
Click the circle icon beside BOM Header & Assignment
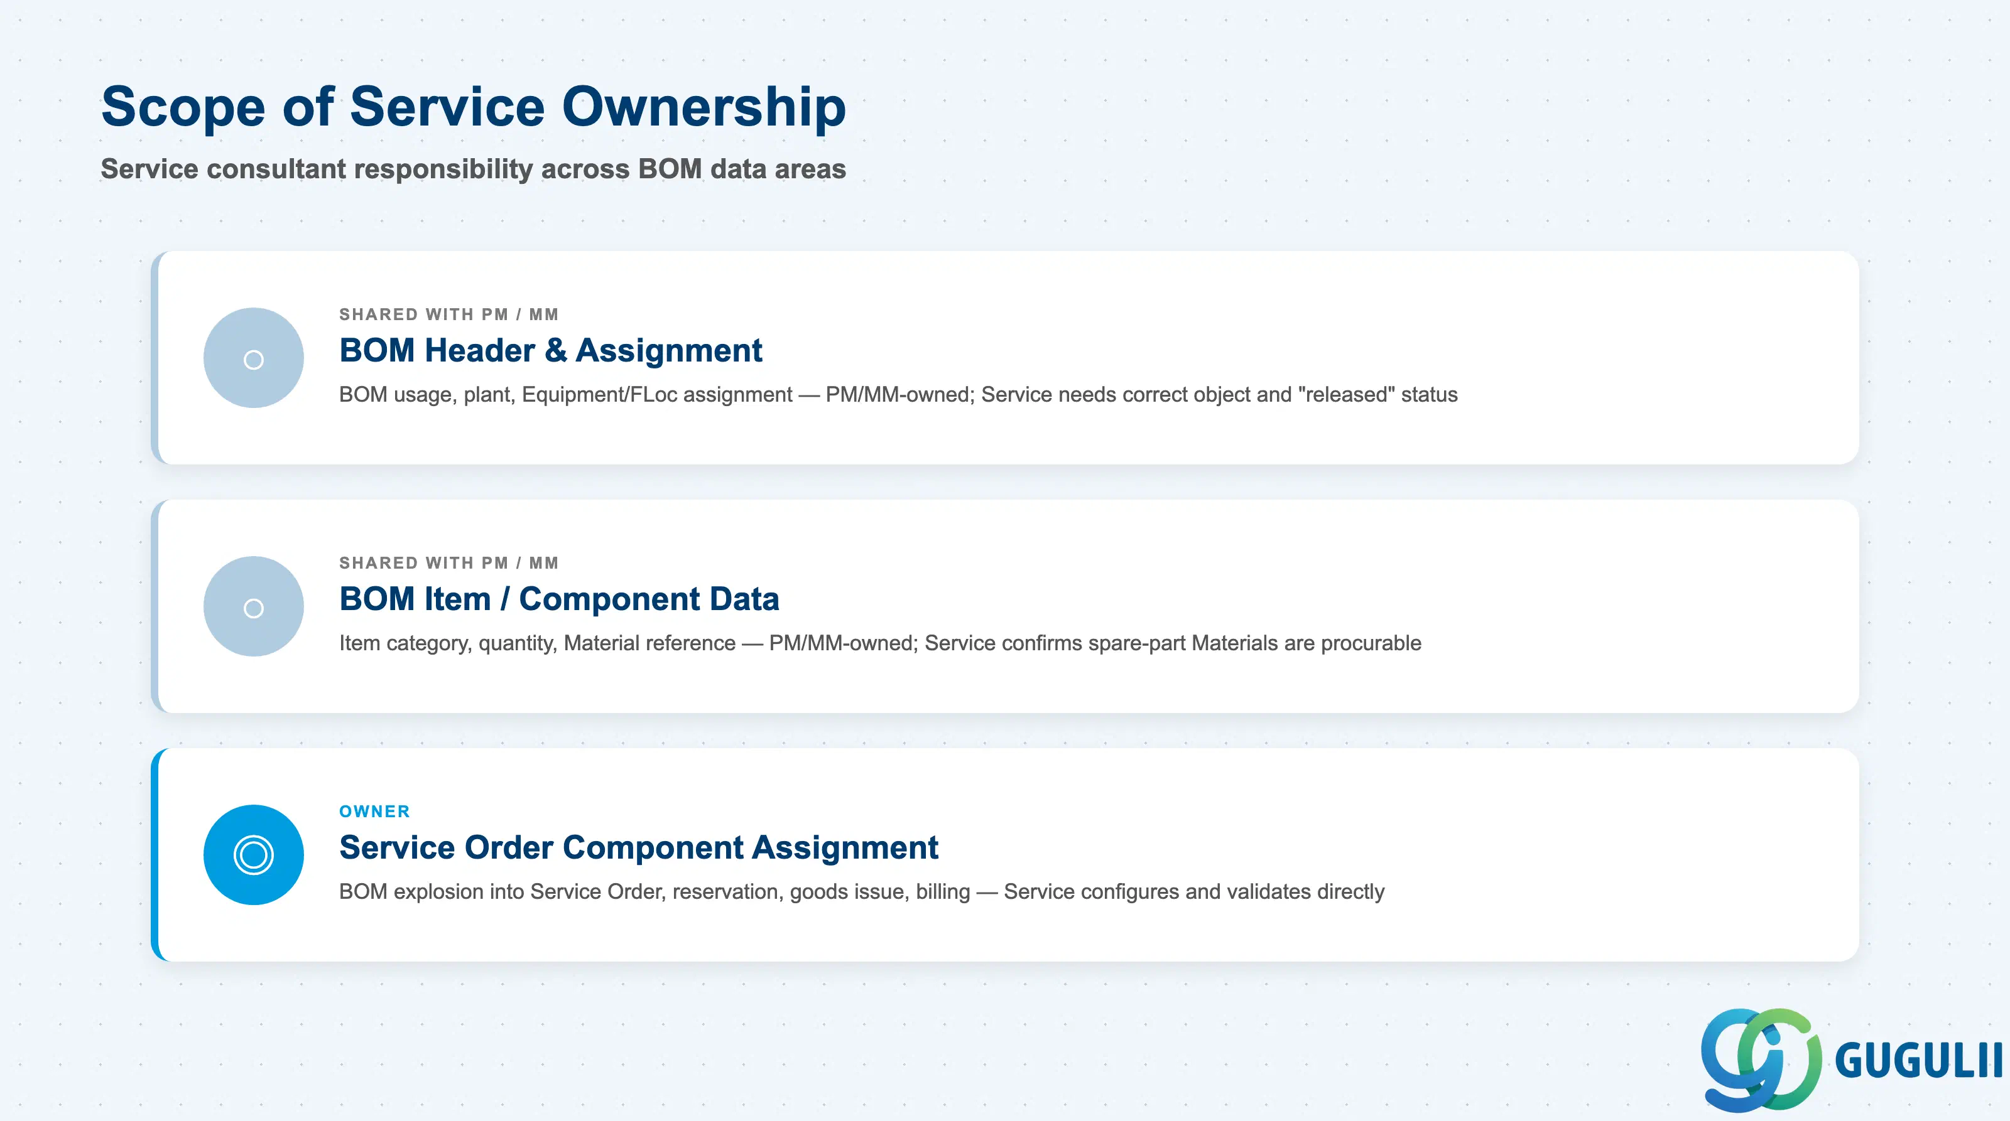pyautogui.click(x=254, y=358)
